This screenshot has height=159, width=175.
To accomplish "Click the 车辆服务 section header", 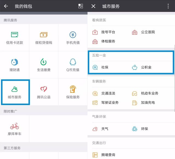I will [x=99, y=81].
